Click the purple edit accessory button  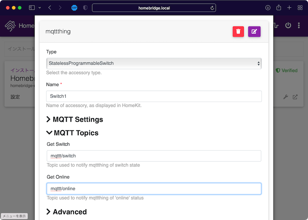coord(254,31)
